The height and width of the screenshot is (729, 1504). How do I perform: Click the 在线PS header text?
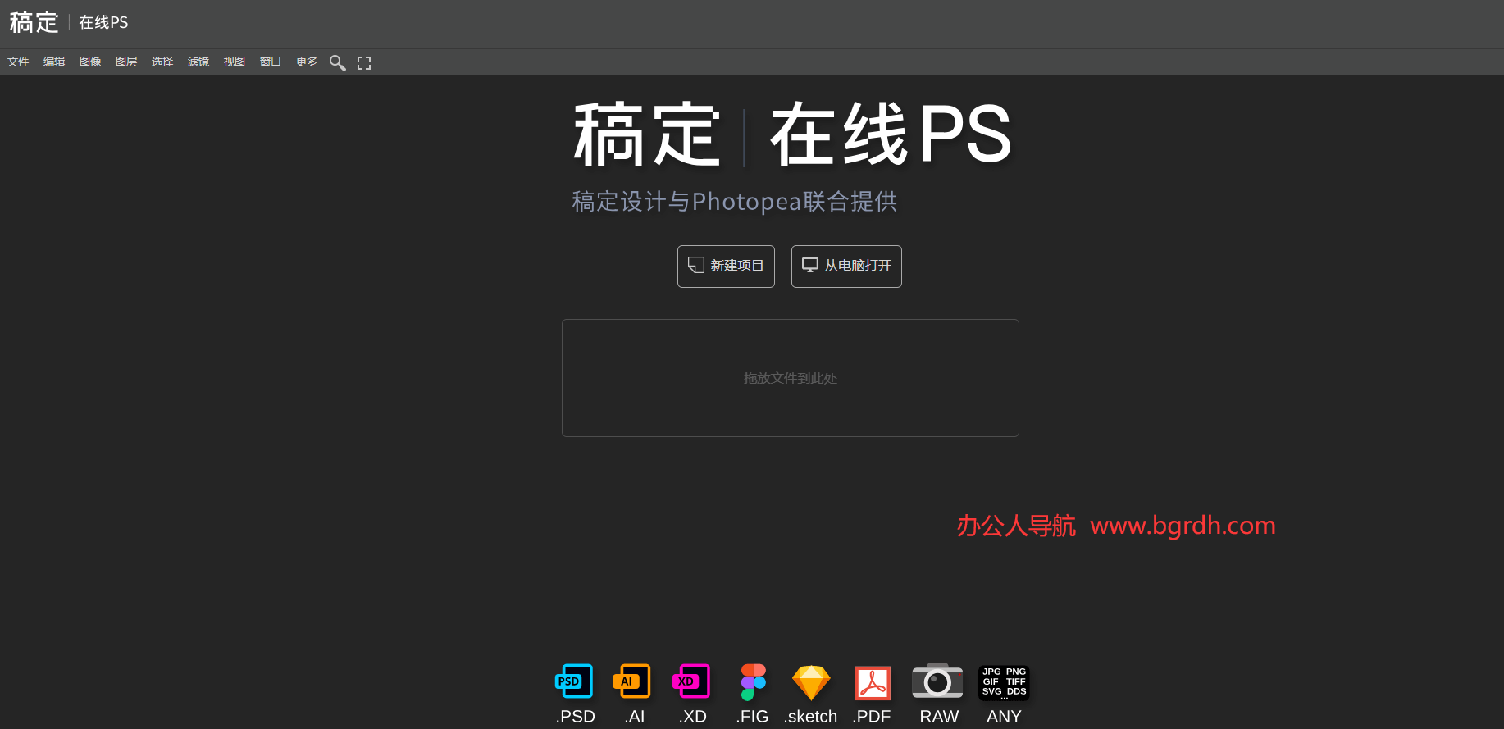(x=103, y=22)
